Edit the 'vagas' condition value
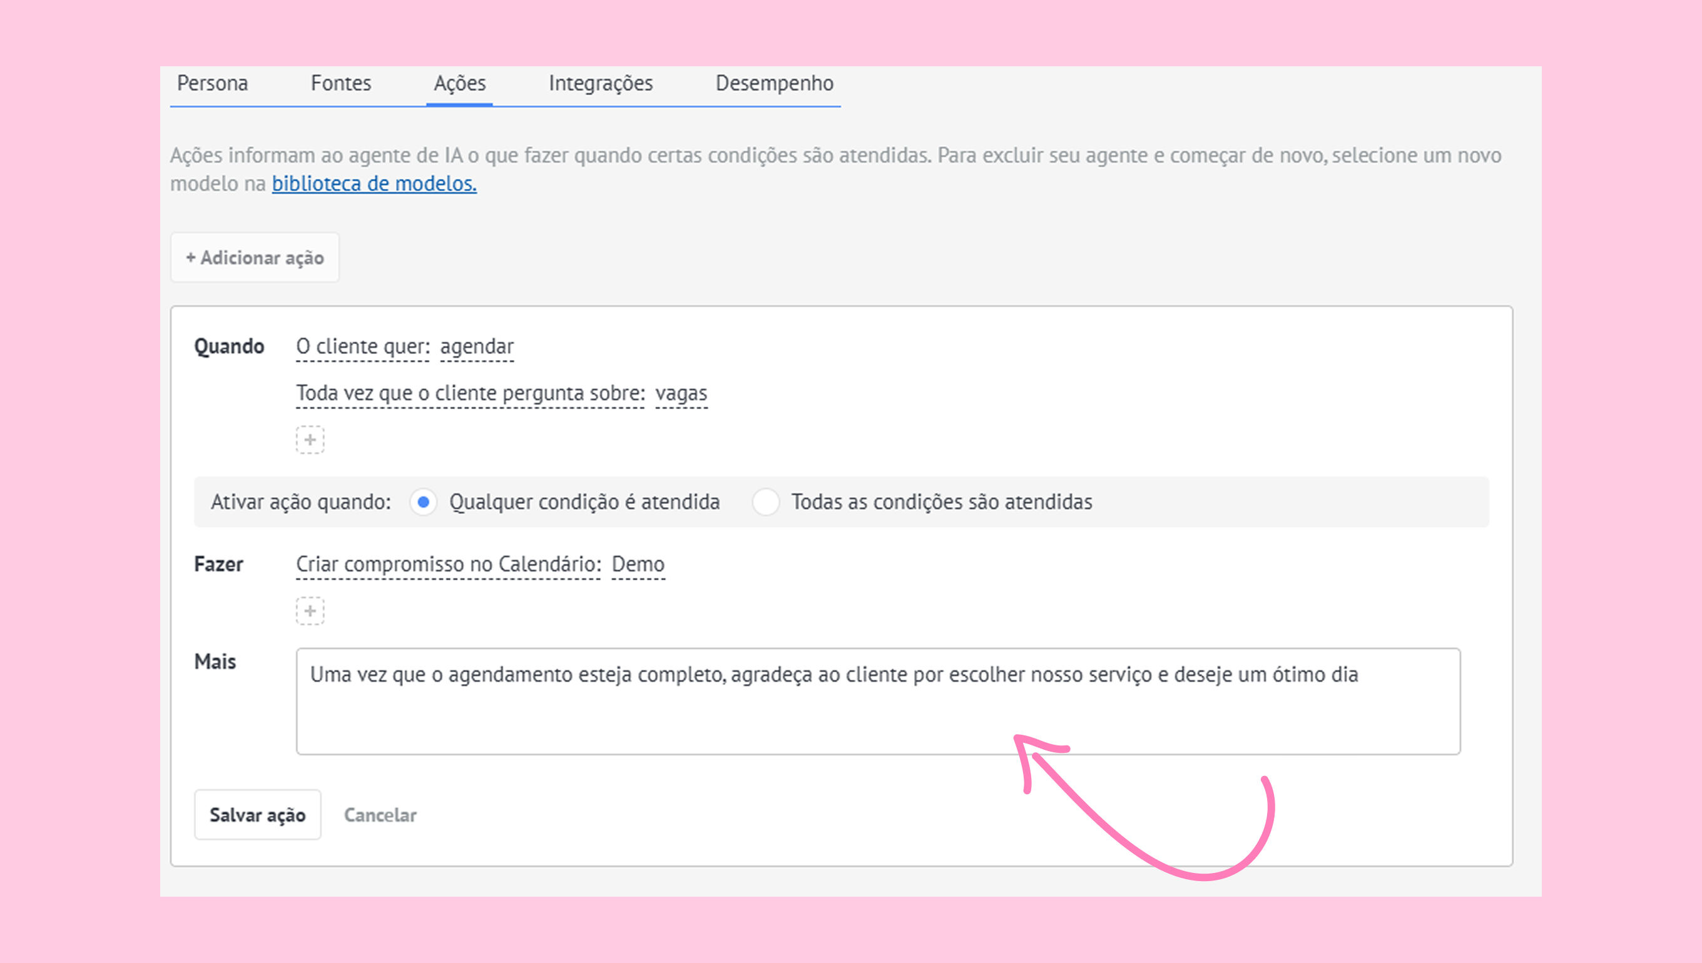This screenshot has height=963, width=1702. [681, 393]
